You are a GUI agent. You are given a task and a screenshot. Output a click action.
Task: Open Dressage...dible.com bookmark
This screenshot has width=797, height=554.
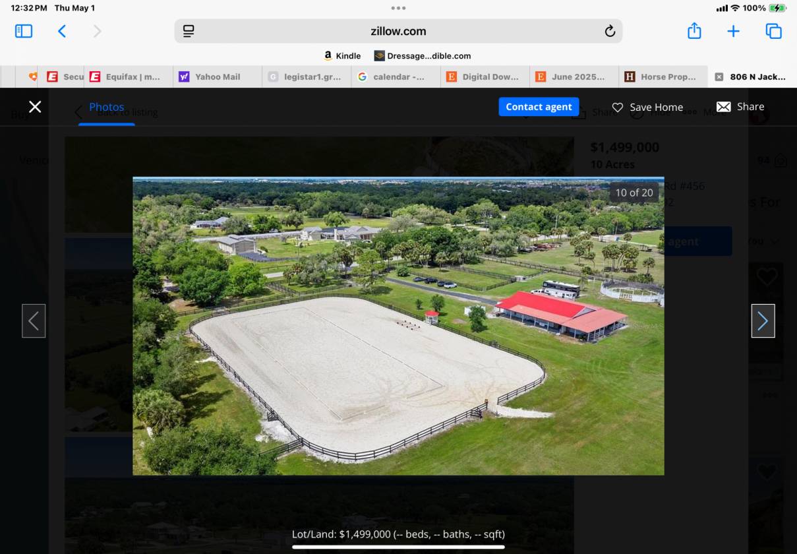point(423,56)
